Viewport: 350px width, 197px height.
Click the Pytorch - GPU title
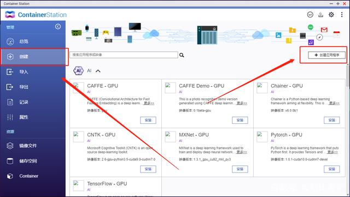[287, 135]
